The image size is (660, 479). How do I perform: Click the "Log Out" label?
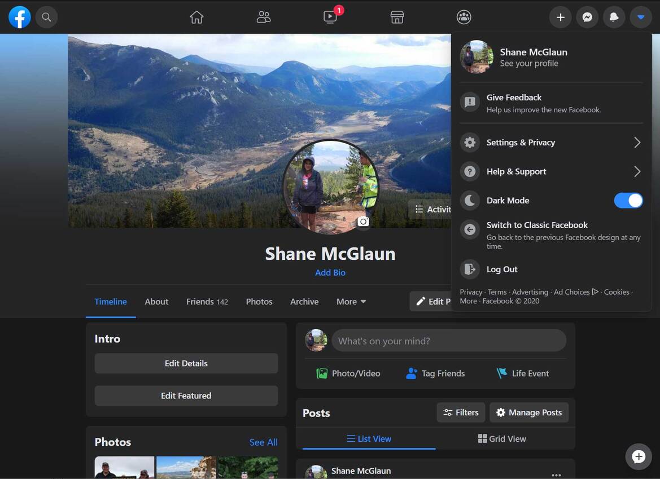(502, 269)
